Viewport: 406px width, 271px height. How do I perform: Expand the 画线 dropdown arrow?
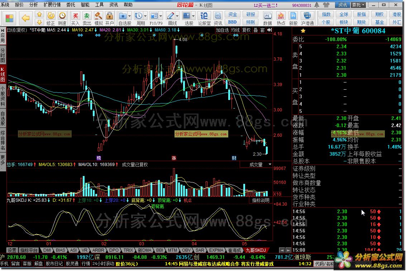coord(177,16)
